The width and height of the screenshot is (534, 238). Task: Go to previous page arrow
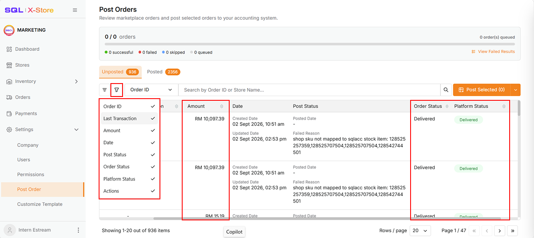tap(487, 230)
